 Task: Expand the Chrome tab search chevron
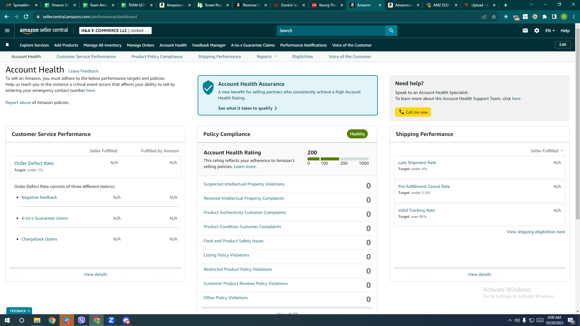pyautogui.click(x=532, y=5)
